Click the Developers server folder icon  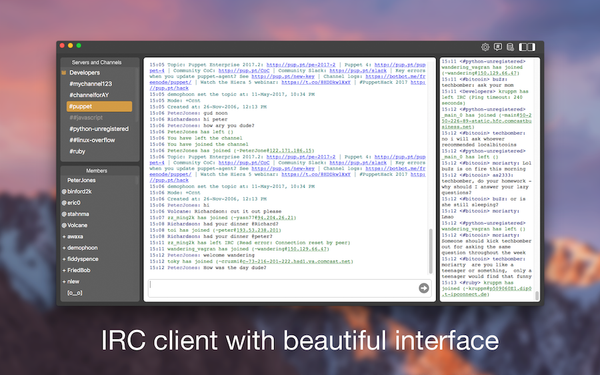point(64,73)
